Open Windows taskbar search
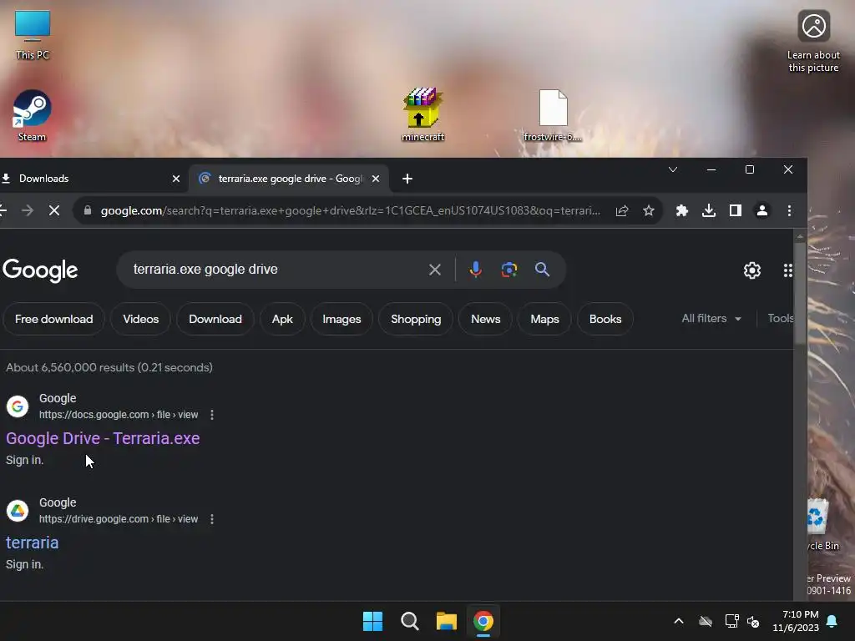Image resolution: width=855 pixels, height=641 pixels. pyautogui.click(x=409, y=621)
